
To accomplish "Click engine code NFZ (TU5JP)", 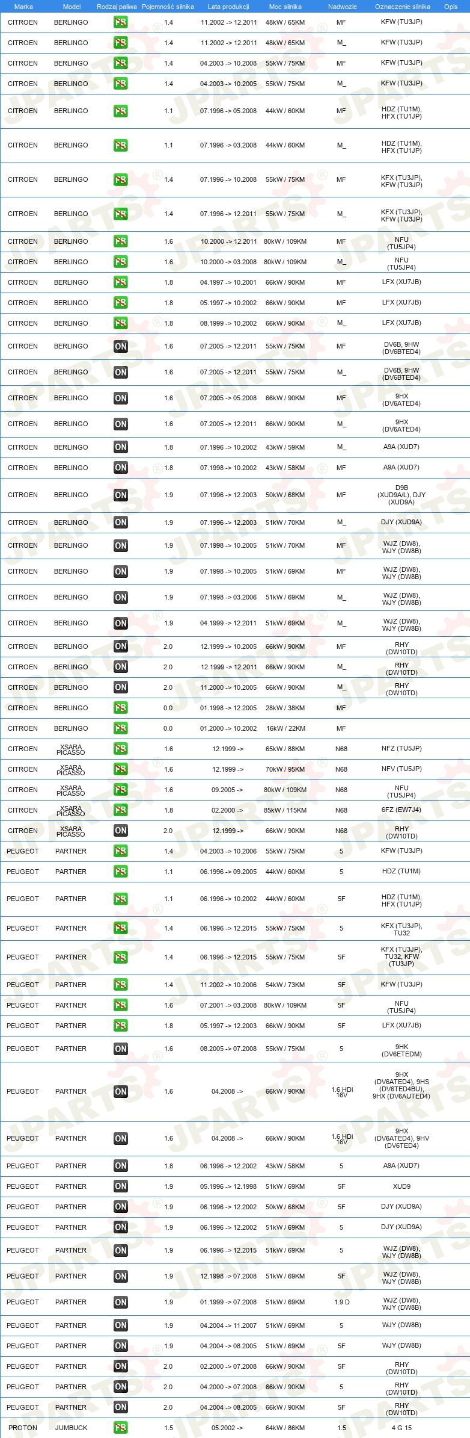I will [401, 748].
